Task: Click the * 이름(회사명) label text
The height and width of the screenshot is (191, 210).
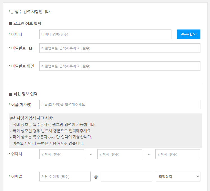Action: (x=20, y=104)
